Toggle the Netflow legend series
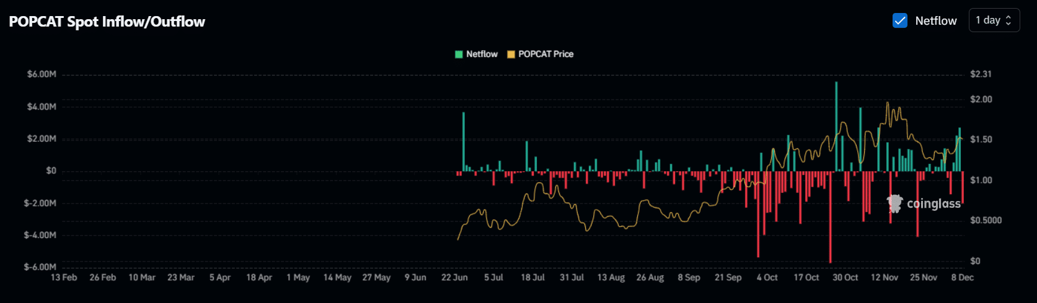1037x303 pixels. [x=476, y=54]
